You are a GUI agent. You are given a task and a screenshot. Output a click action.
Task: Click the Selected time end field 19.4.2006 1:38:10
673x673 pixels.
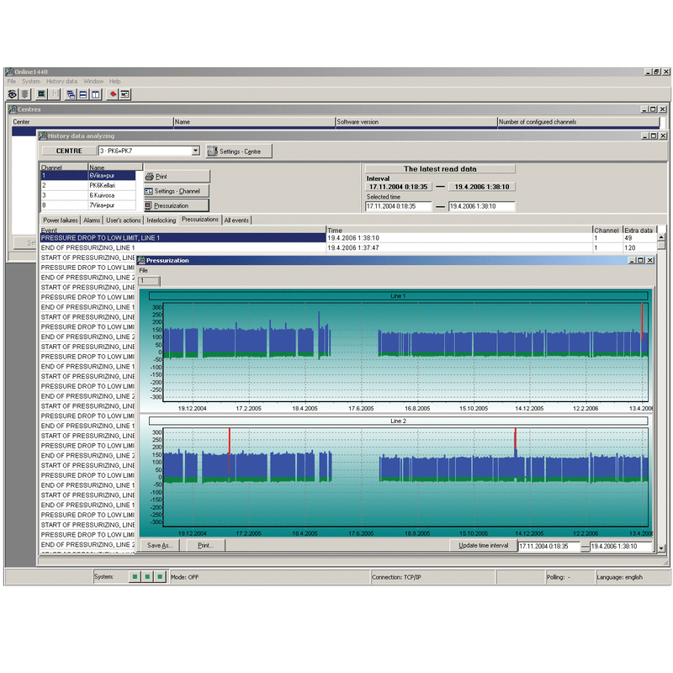point(481,206)
